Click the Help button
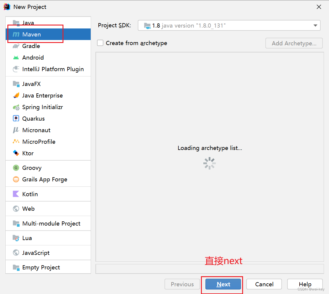329x294 pixels. point(305,284)
